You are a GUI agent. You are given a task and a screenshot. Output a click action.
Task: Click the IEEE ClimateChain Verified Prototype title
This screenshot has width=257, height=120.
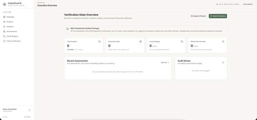point(85,28)
